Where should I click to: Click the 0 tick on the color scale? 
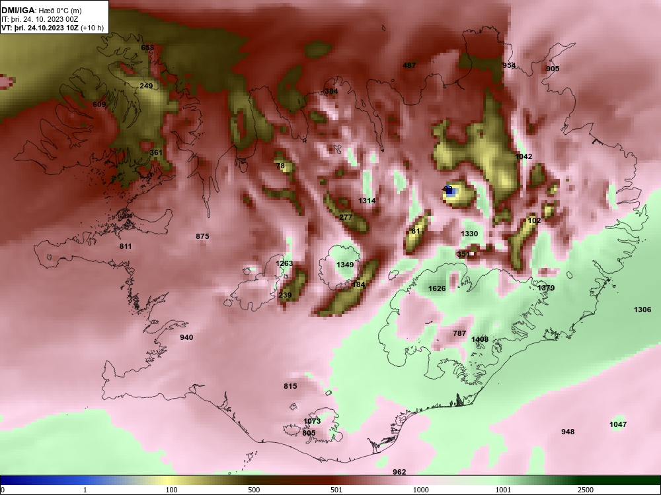point(3,490)
